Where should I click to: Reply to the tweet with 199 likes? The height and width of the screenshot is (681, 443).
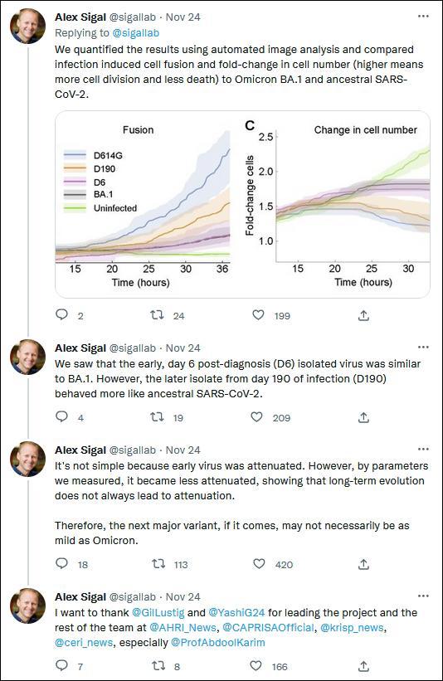[61, 314]
